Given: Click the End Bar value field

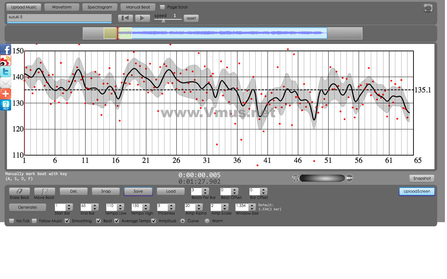Looking at the screenshot, I should 86,207.
